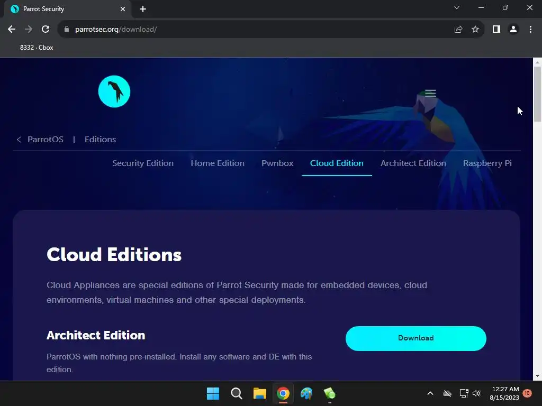Go back with the browser back arrow
Screen dimensions: 542x406
pyautogui.click(x=12, y=30)
